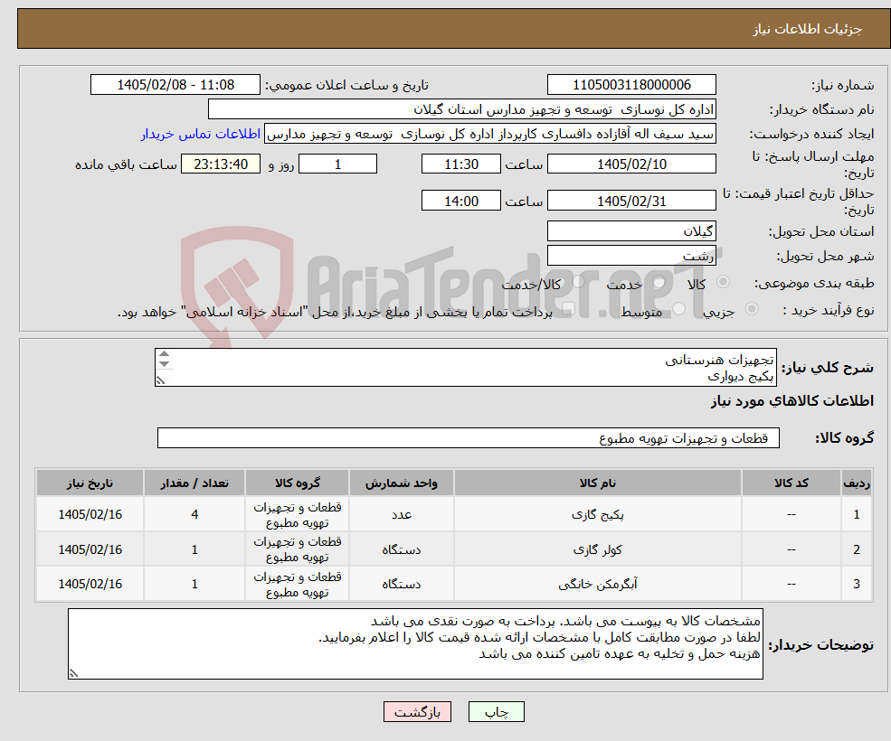Select the متوسط purchase type radio
This screenshot has width=891, height=741.
point(679,309)
